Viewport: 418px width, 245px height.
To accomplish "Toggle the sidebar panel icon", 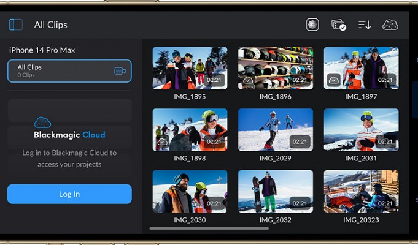I will pyautogui.click(x=16, y=24).
